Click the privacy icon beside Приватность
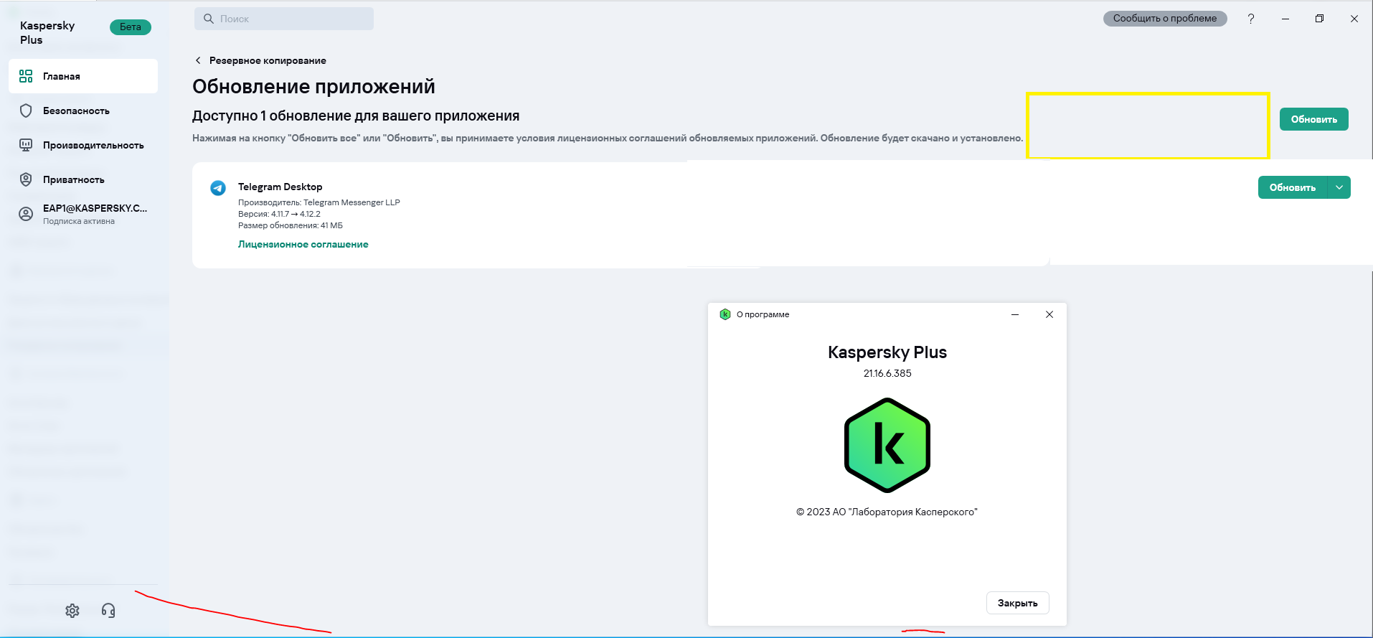Image resolution: width=1373 pixels, height=638 pixels. tap(26, 179)
